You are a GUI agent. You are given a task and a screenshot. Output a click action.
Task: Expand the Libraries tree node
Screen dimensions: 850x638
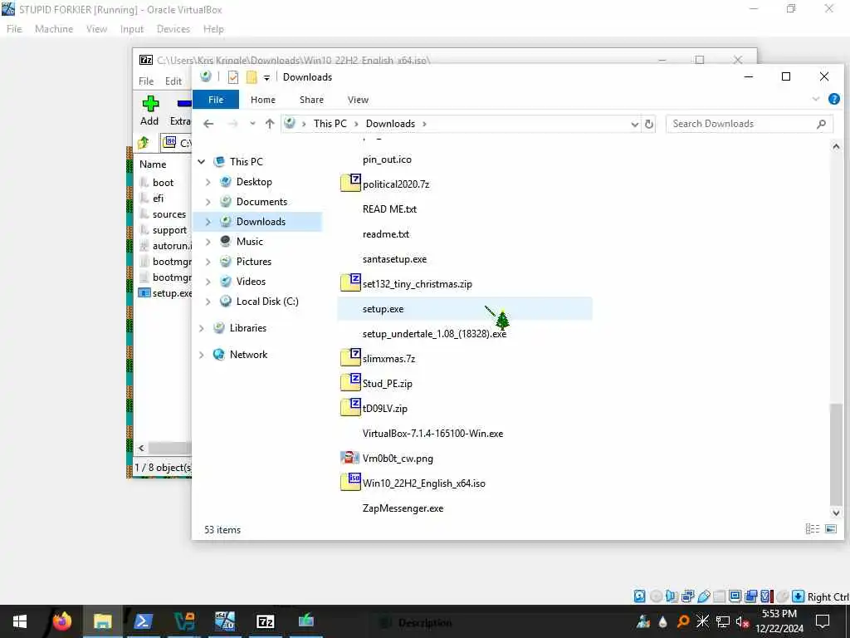click(201, 328)
